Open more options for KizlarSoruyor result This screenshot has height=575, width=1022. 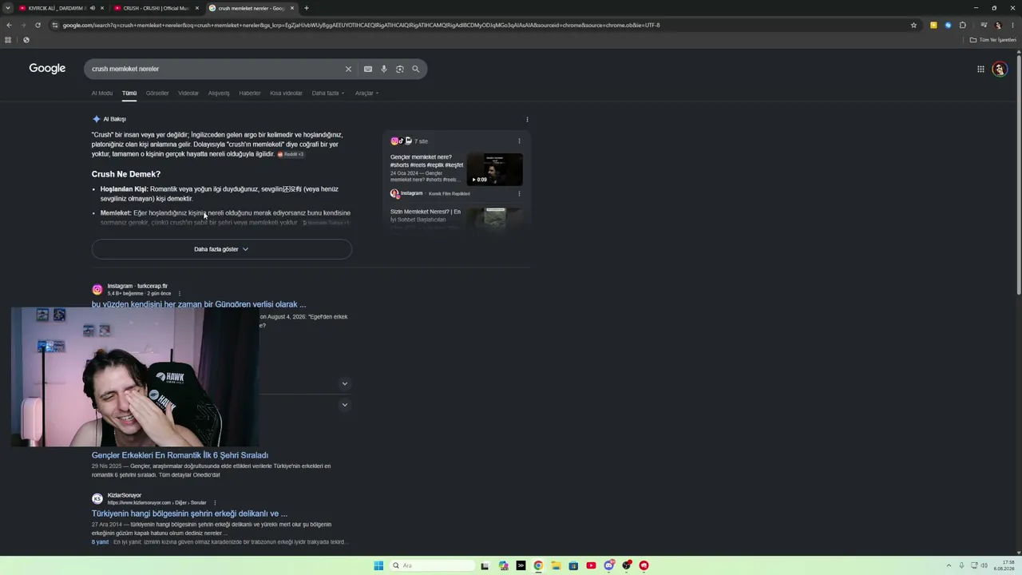[215, 503]
